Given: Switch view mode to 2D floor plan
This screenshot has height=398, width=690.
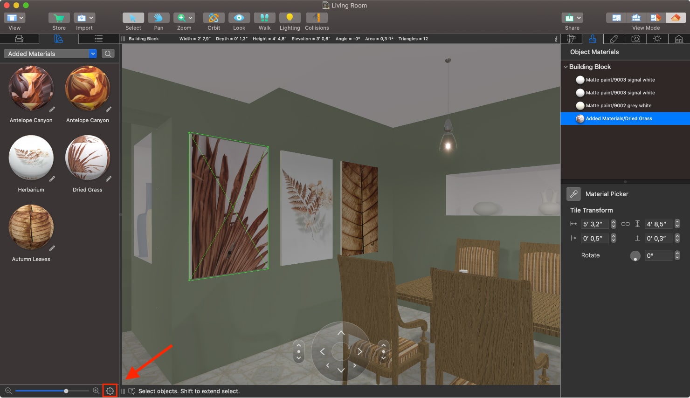Looking at the screenshot, I should pyautogui.click(x=616, y=18).
